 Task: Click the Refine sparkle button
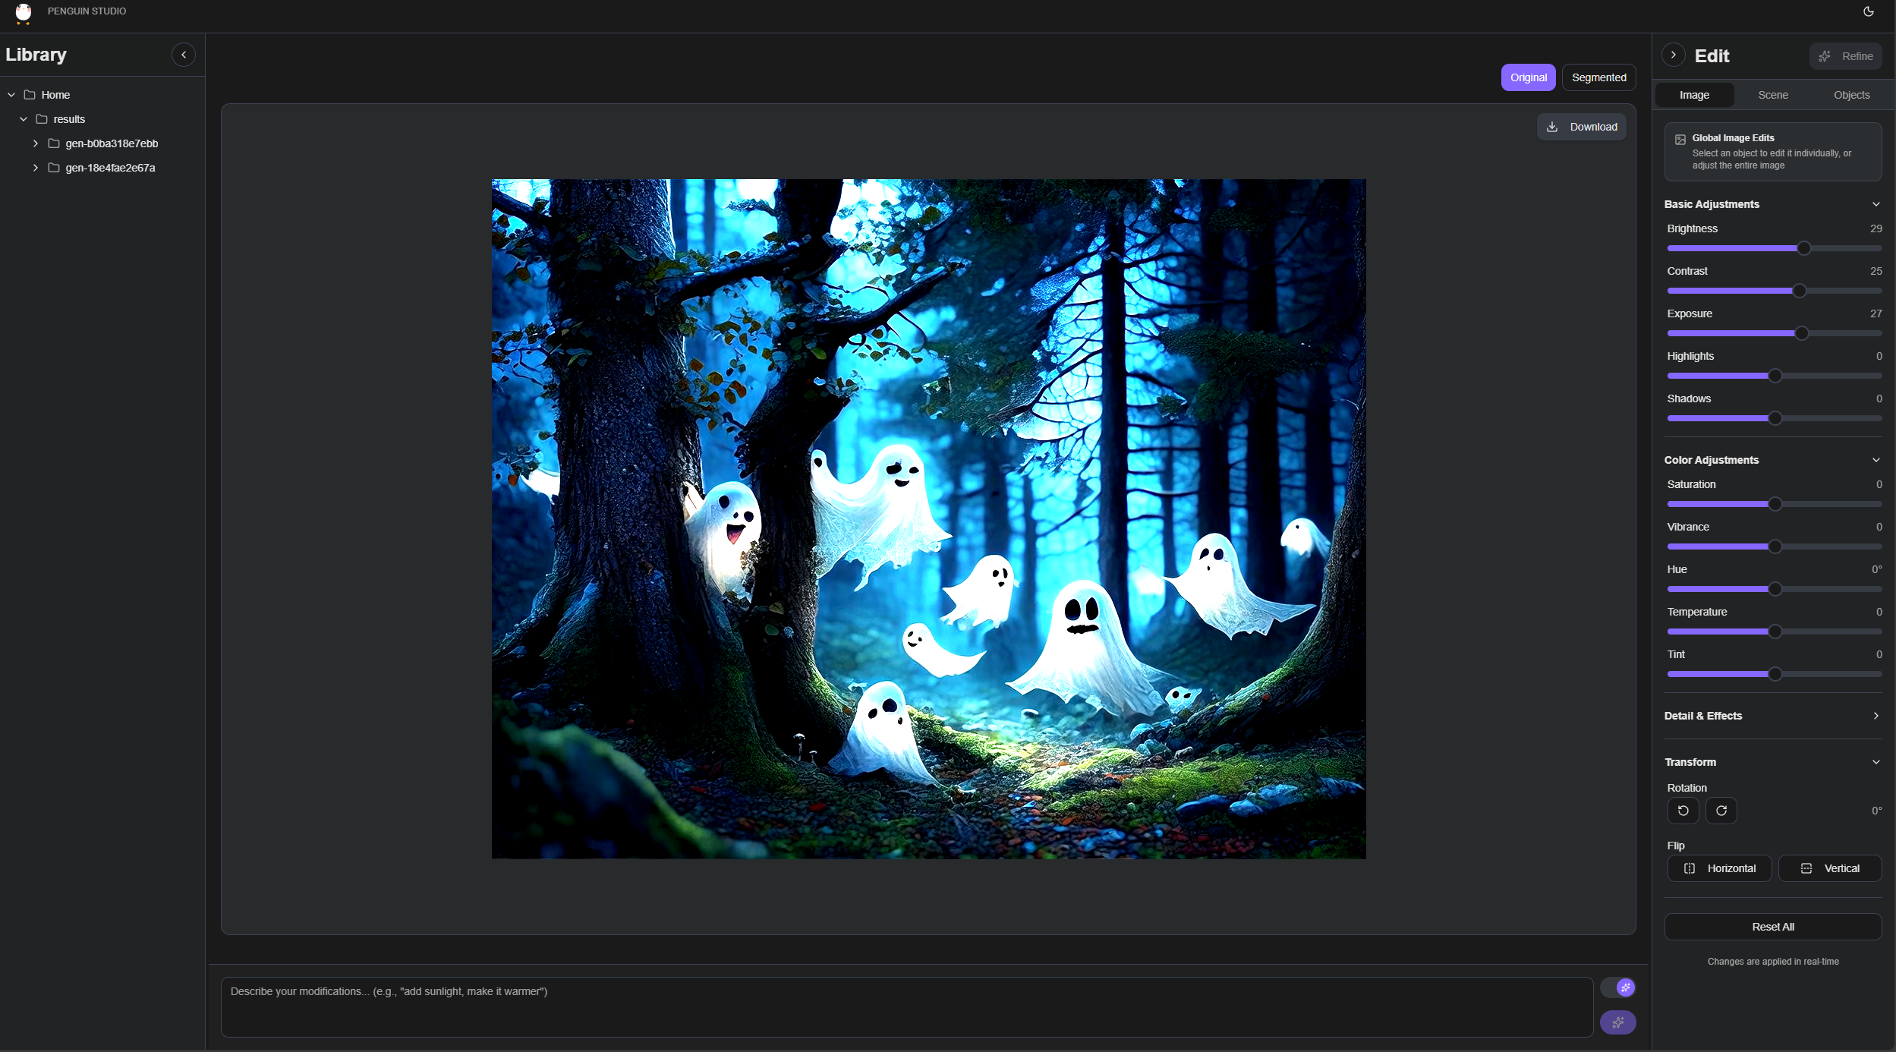1845,56
